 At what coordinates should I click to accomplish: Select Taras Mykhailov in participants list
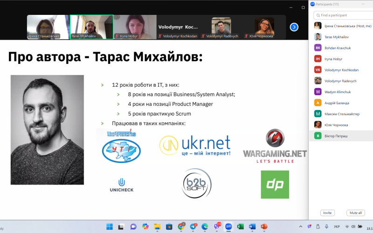(341, 37)
